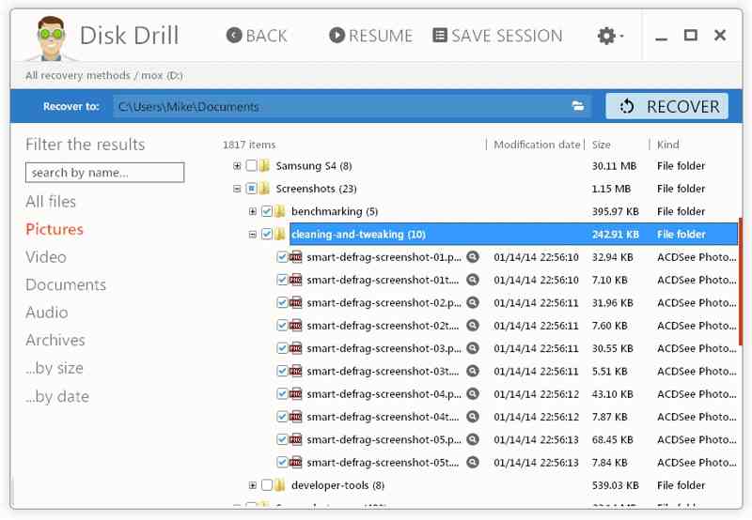Viewport: 752px width, 520px height.
Task: Click the browse folder icon in Recover to field
Action: coord(578,106)
